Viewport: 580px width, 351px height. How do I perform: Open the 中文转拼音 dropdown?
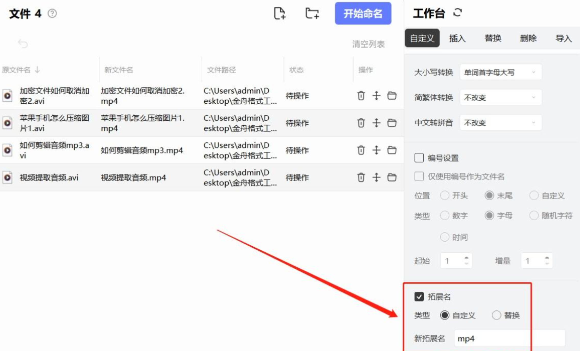pyautogui.click(x=500, y=123)
